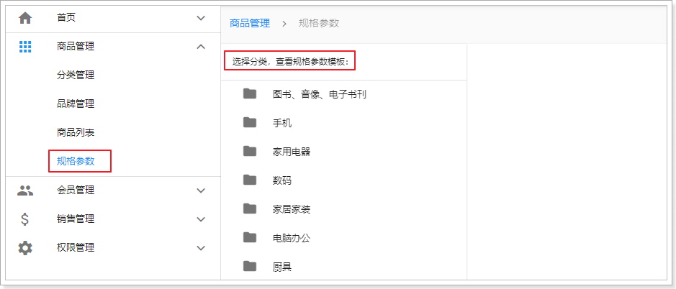The height and width of the screenshot is (289, 676).
Task: Click the home icon in the sidebar
Action: coord(25,18)
